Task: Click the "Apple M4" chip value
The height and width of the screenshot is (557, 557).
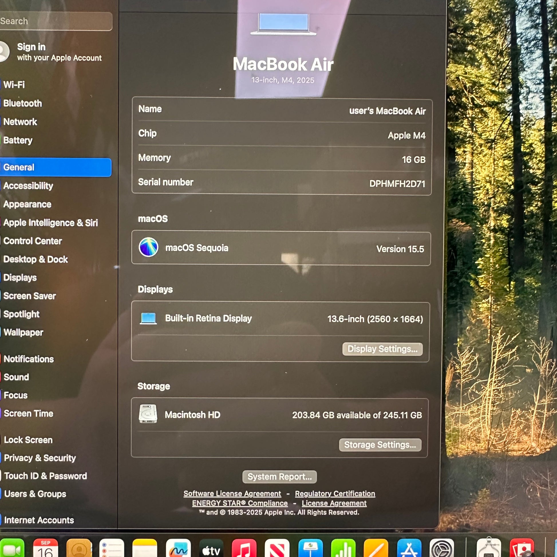Action: 406,135
